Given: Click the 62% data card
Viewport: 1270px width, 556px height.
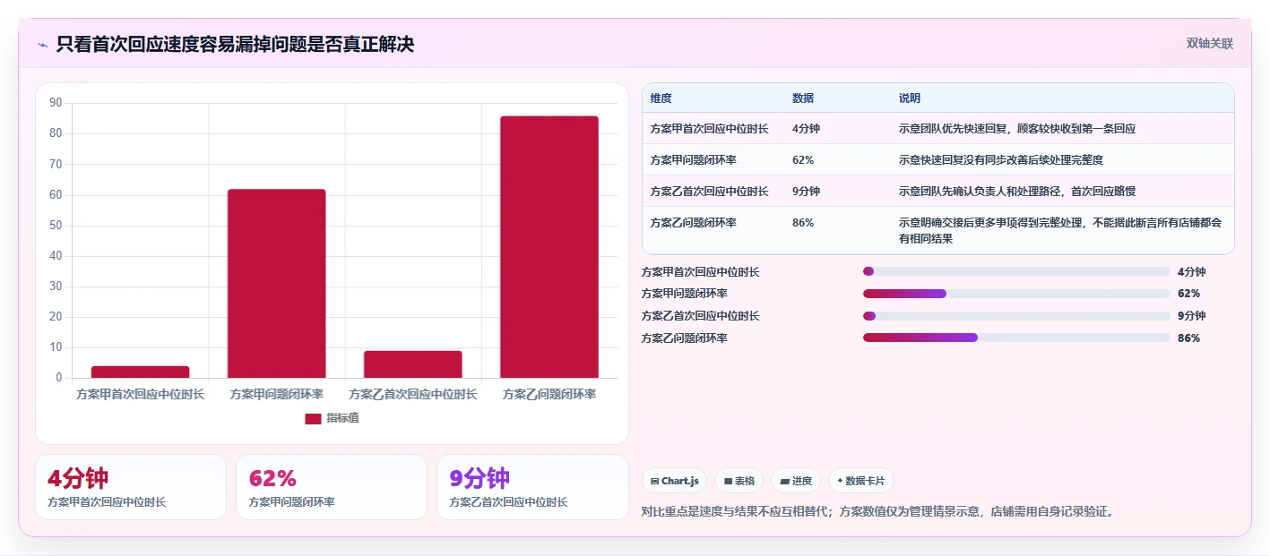Looking at the screenshot, I should [x=332, y=487].
